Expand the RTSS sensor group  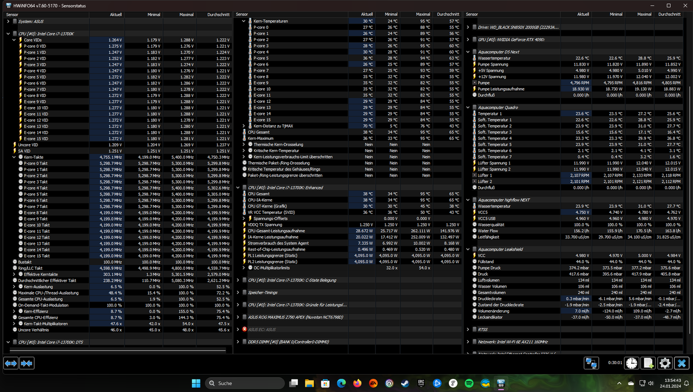point(468,329)
